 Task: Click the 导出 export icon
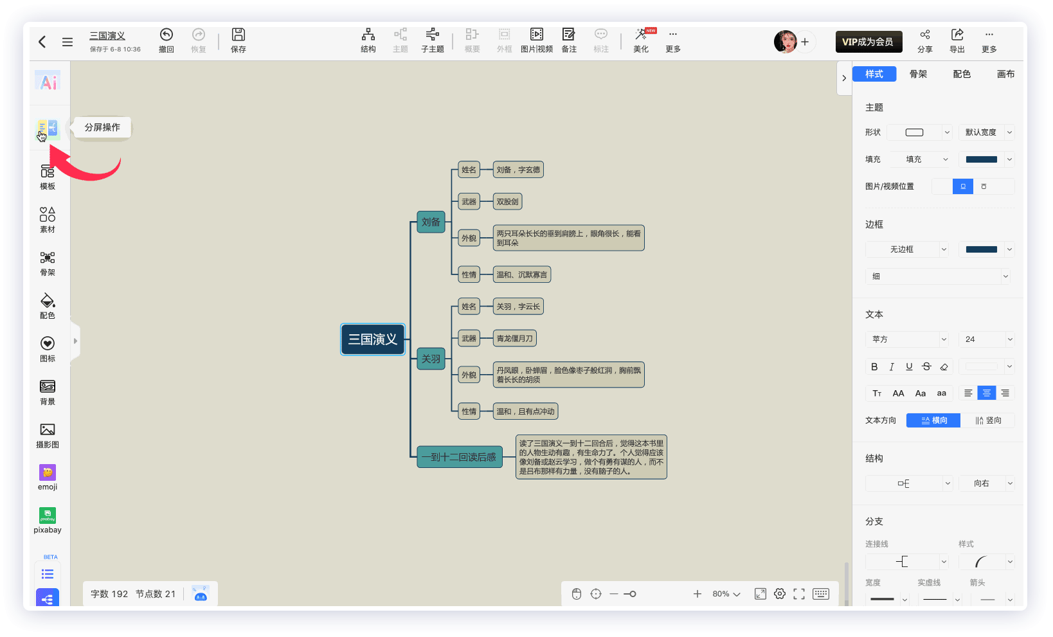coord(957,35)
